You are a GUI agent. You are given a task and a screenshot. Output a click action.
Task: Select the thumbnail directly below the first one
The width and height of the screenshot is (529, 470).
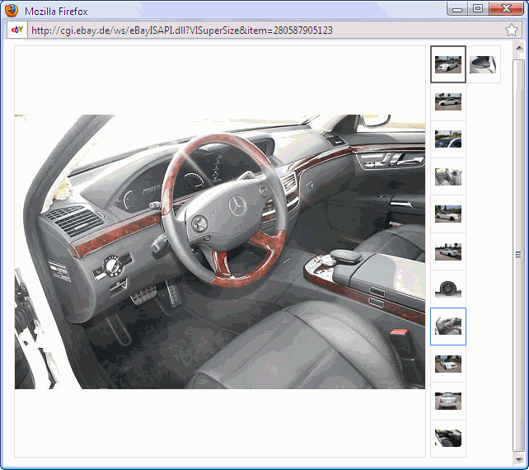pos(448,101)
